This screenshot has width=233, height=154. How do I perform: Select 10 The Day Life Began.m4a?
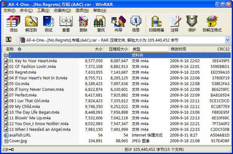coord(34,112)
